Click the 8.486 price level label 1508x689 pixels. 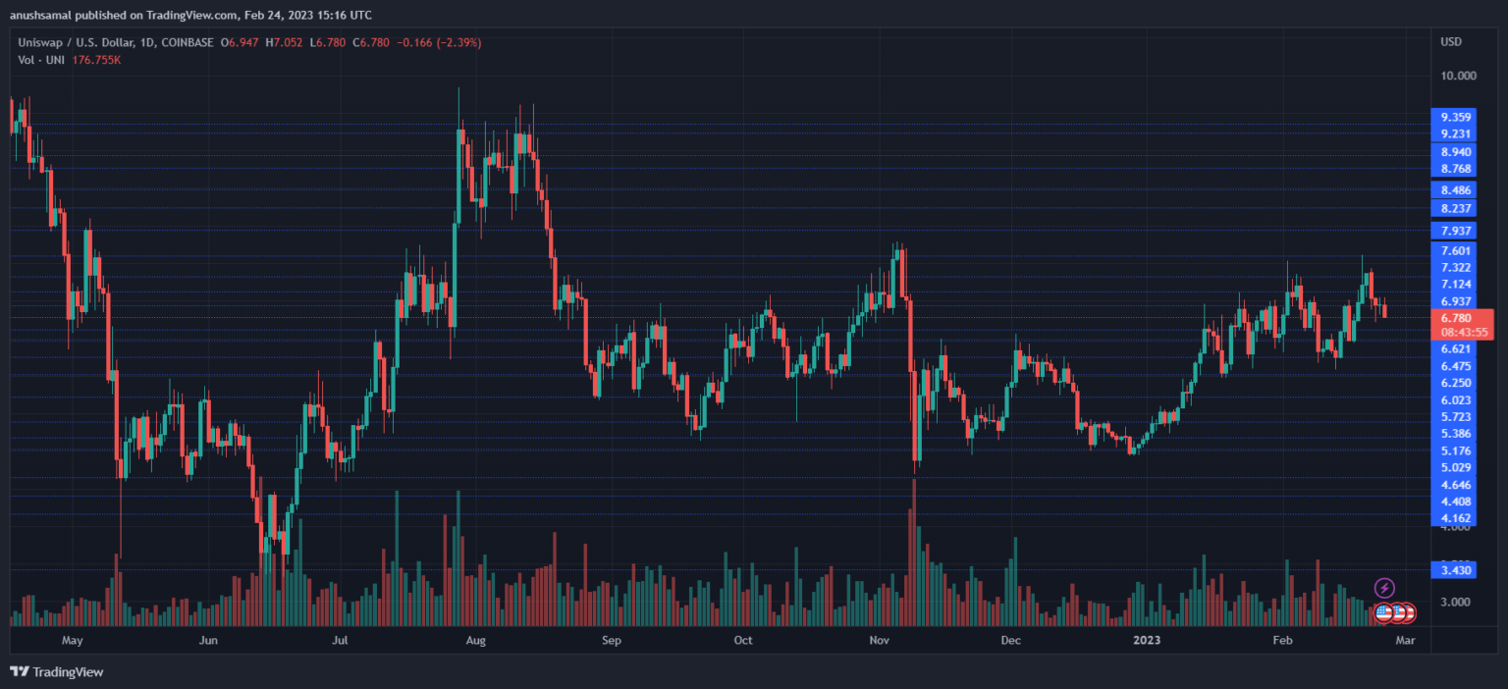pos(1455,190)
